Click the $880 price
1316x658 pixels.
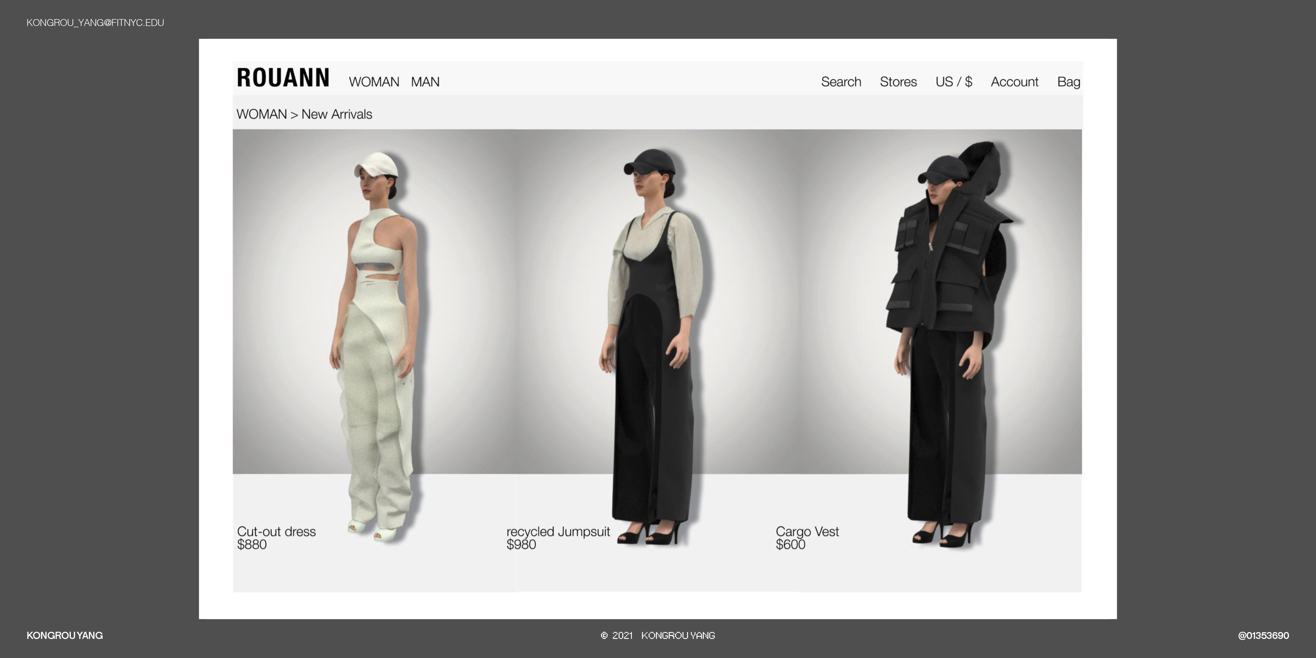pos(252,545)
